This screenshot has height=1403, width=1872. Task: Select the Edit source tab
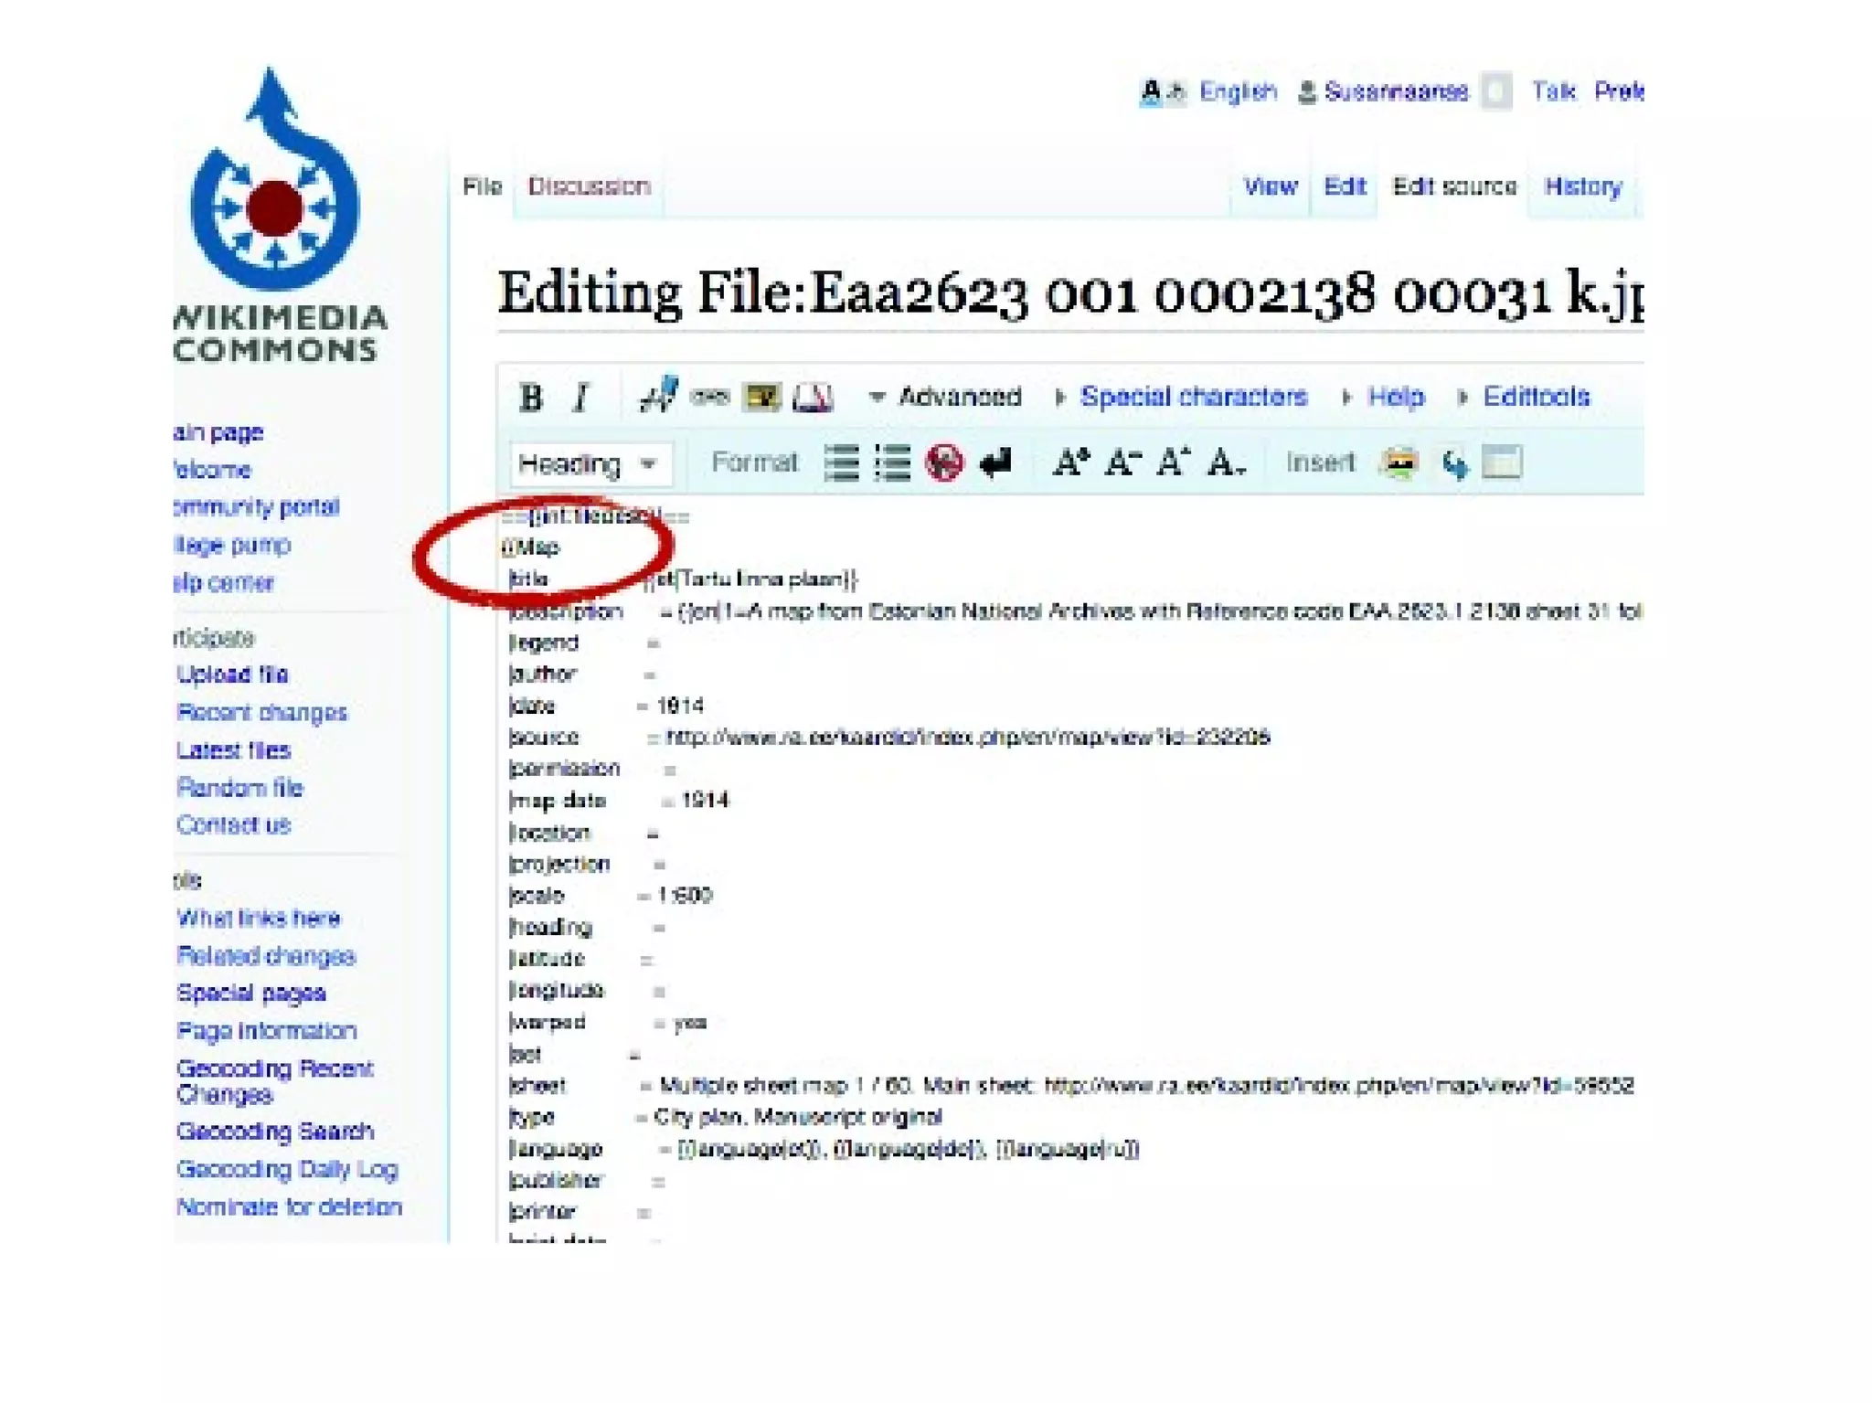pos(1454,186)
